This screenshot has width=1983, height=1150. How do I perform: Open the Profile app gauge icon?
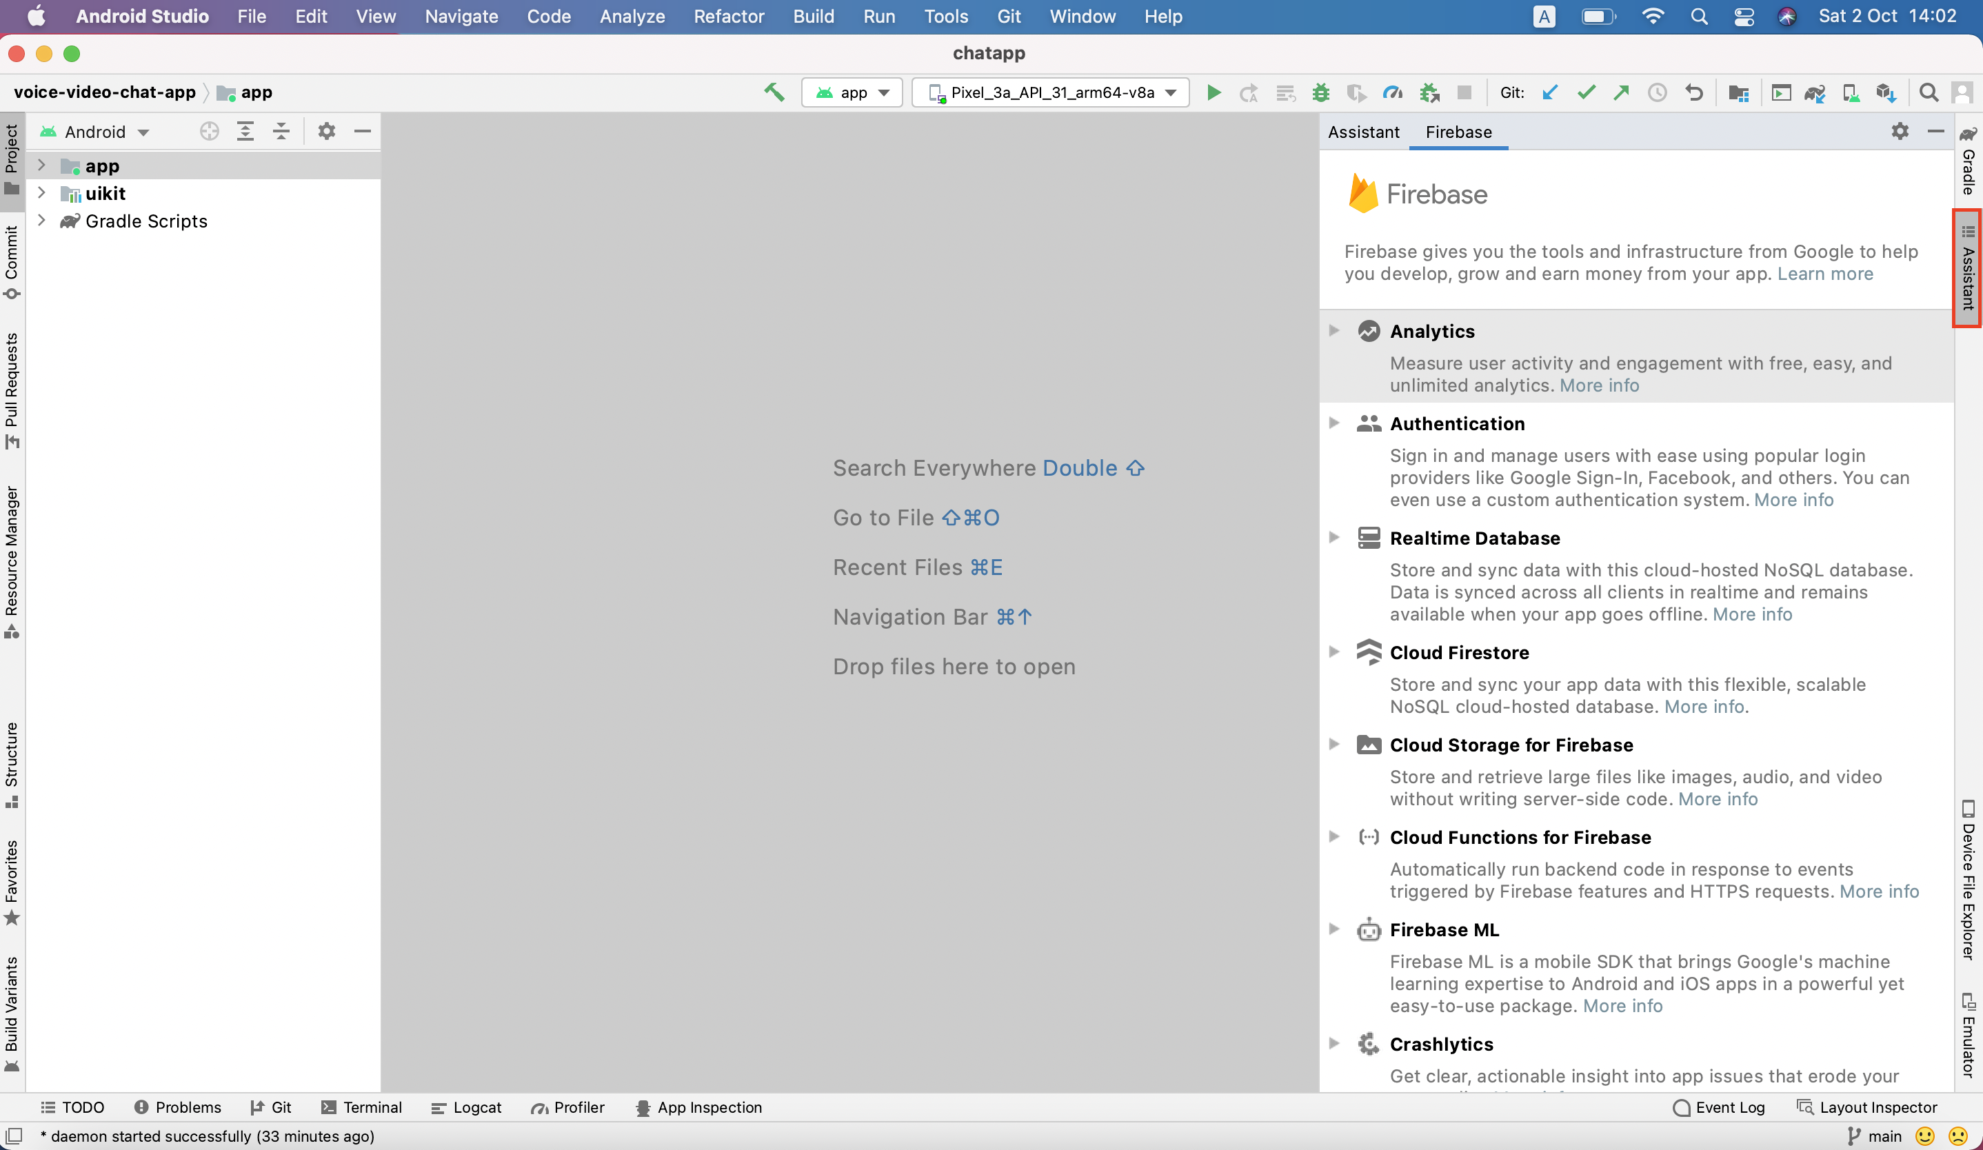[1392, 93]
